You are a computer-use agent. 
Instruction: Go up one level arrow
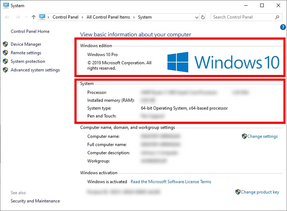(34, 17)
